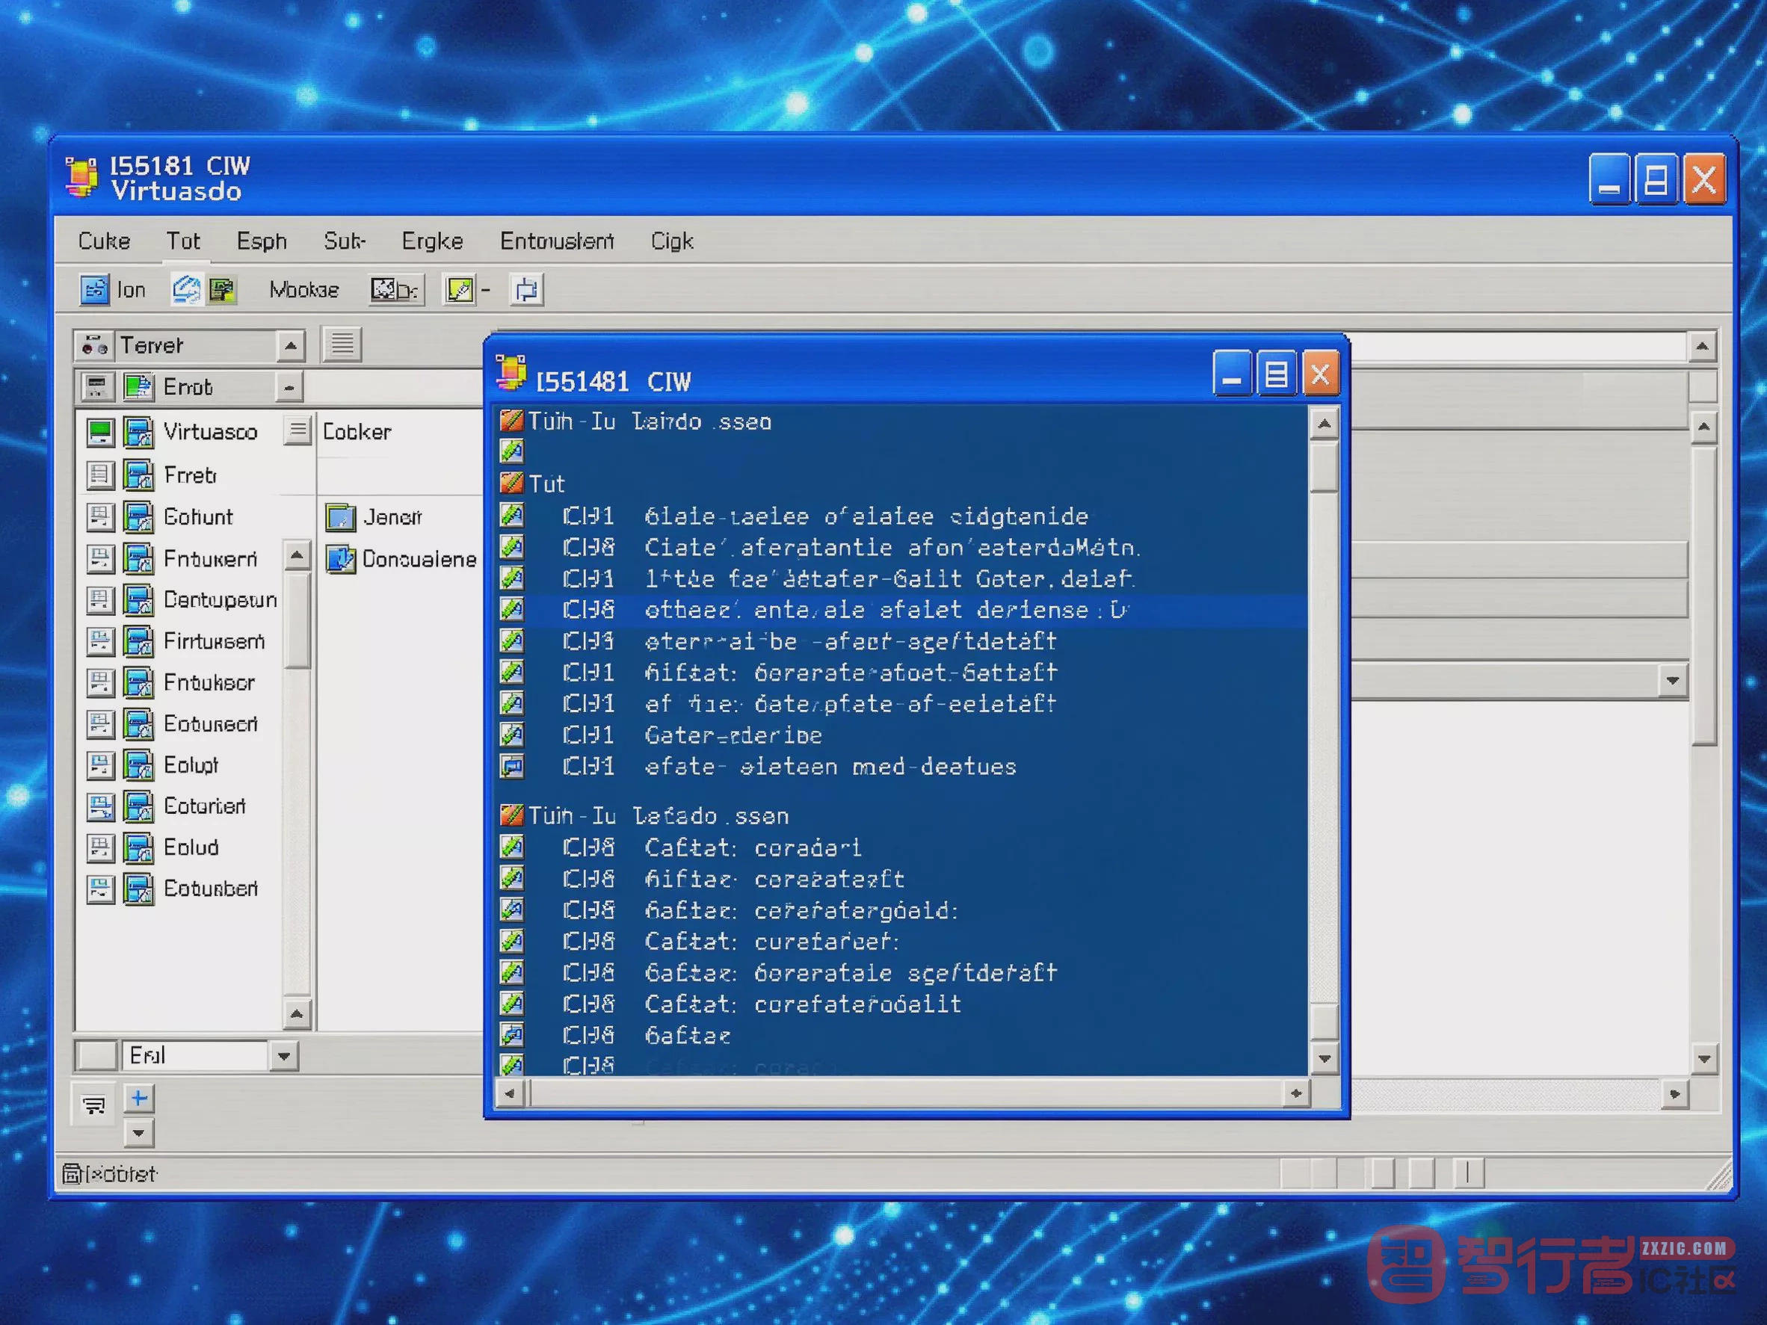Toggle the checkbox next to Eolud

click(100, 847)
